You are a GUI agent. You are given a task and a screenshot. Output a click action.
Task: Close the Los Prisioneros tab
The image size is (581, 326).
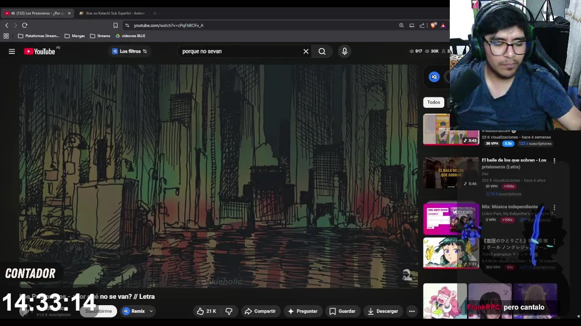(x=69, y=13)
